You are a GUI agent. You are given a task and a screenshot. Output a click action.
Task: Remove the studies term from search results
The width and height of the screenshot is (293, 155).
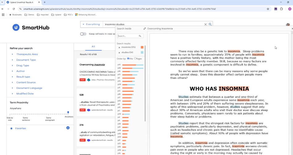coord(119,53)
